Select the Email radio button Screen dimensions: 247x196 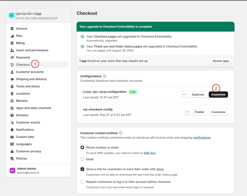(x=82, y=159)
